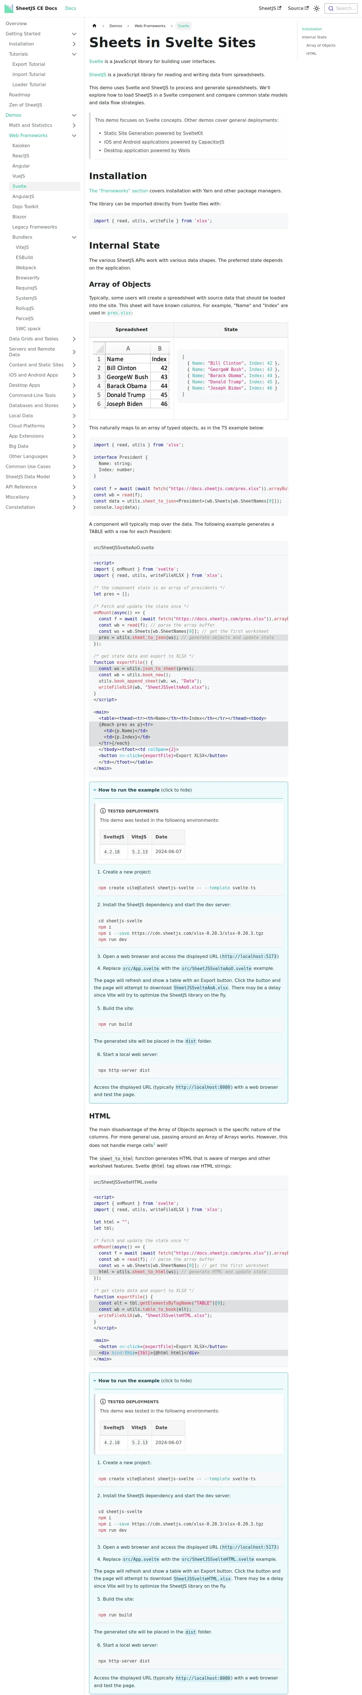This screenshot has height=1695, width=362.
Task: Expand the iOS and Android Apps chevron
Action: point(74,375)
